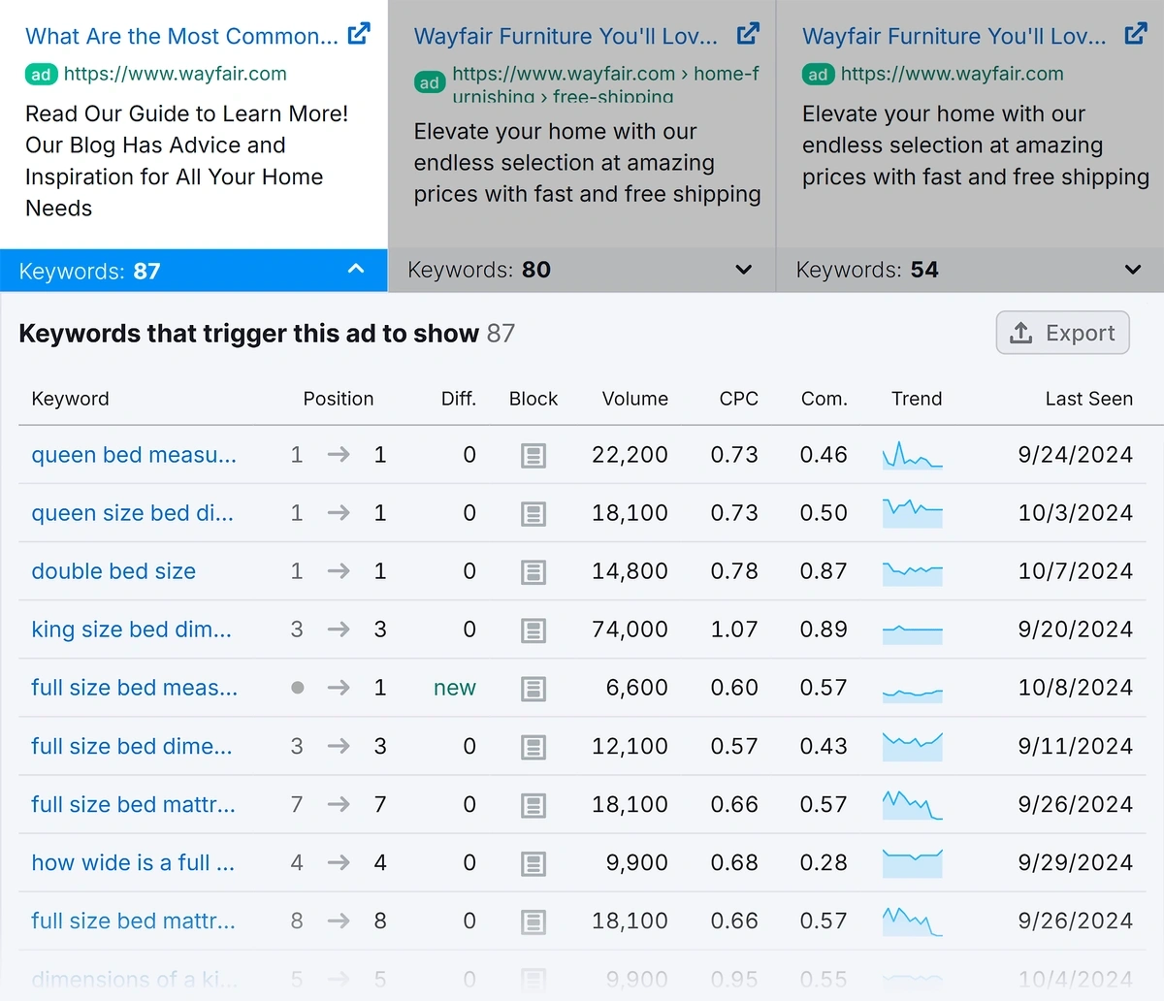Click the rightmost ad's wayfair.com URL
The width and height of the screenshot is (1164, 1001).
click(x=952, y=74)
